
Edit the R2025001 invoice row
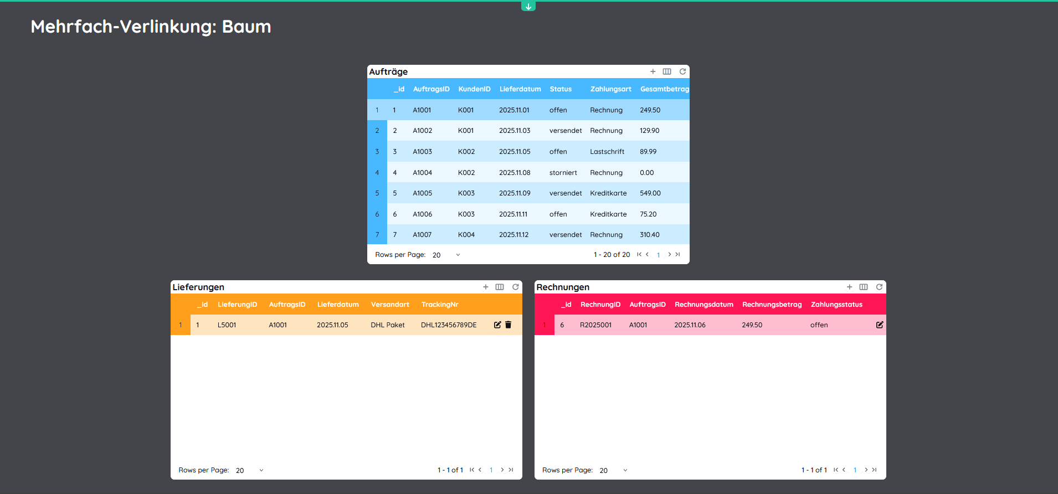[x=879, y=325]
